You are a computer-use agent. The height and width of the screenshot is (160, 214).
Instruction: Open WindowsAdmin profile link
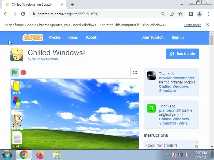tap(45, 59)
